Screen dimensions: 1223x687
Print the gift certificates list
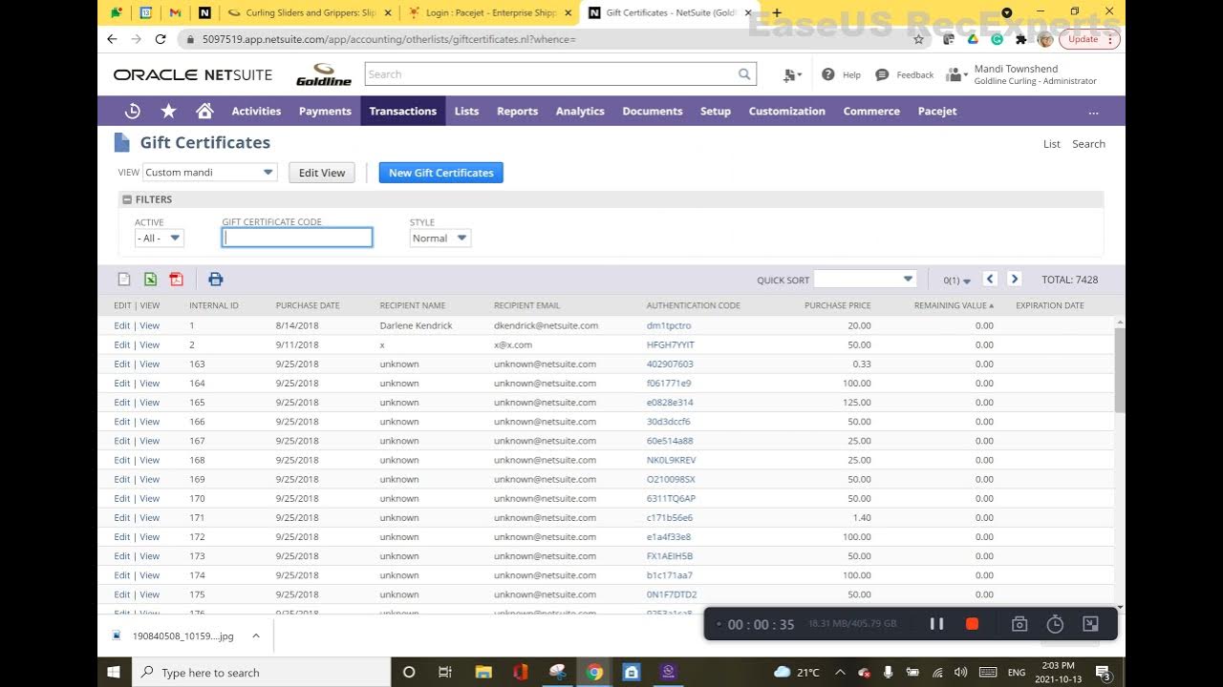215,280
